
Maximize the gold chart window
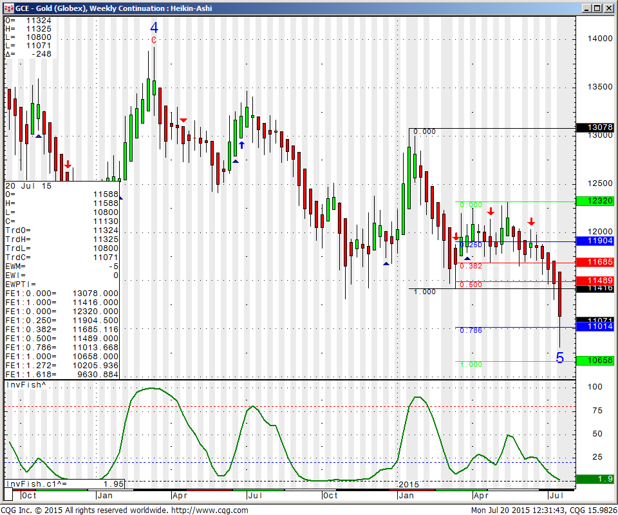click(597, 8)
